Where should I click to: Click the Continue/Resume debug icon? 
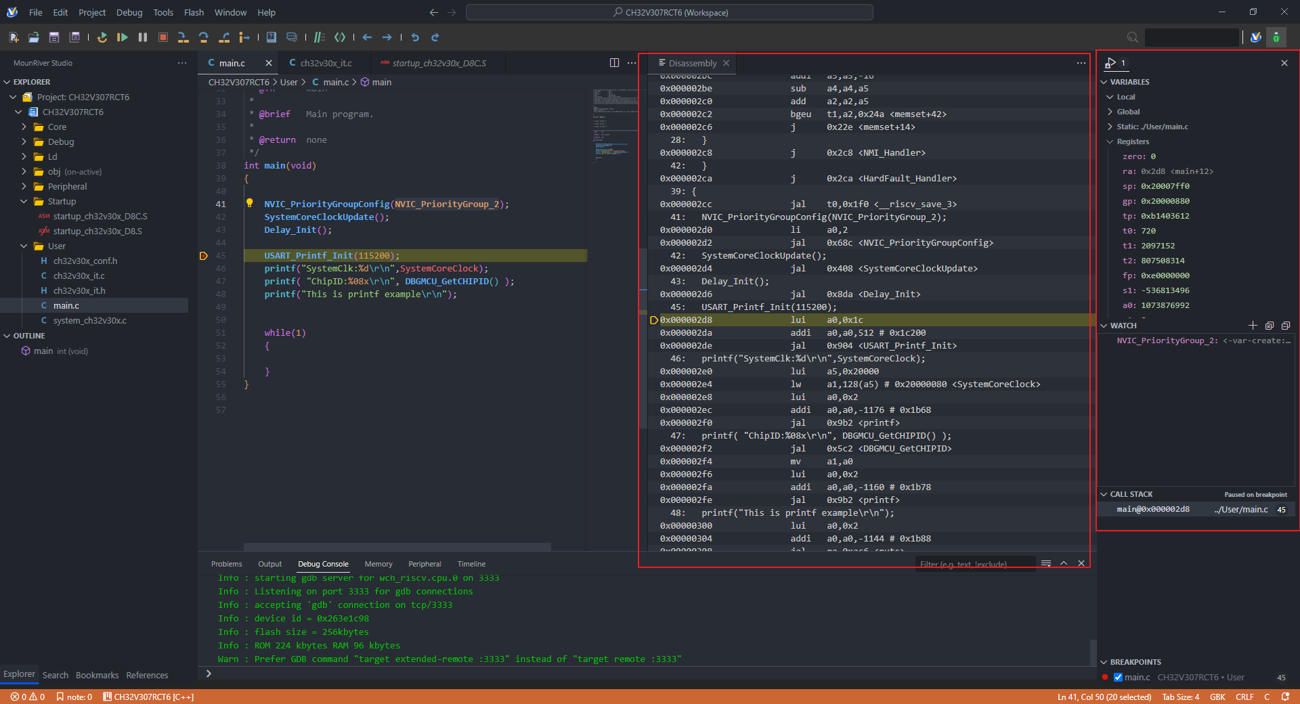(122, 37)
